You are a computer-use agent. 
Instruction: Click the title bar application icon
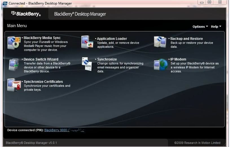5,3
